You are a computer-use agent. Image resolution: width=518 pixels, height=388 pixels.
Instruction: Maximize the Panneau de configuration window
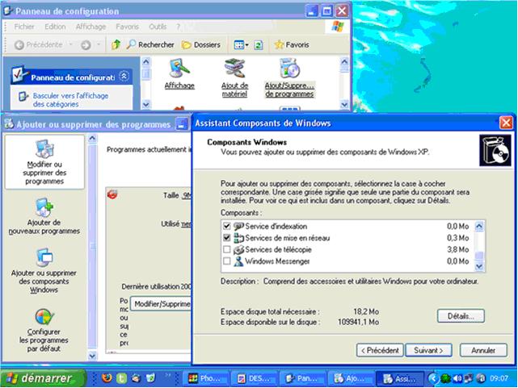click(326, 11)
